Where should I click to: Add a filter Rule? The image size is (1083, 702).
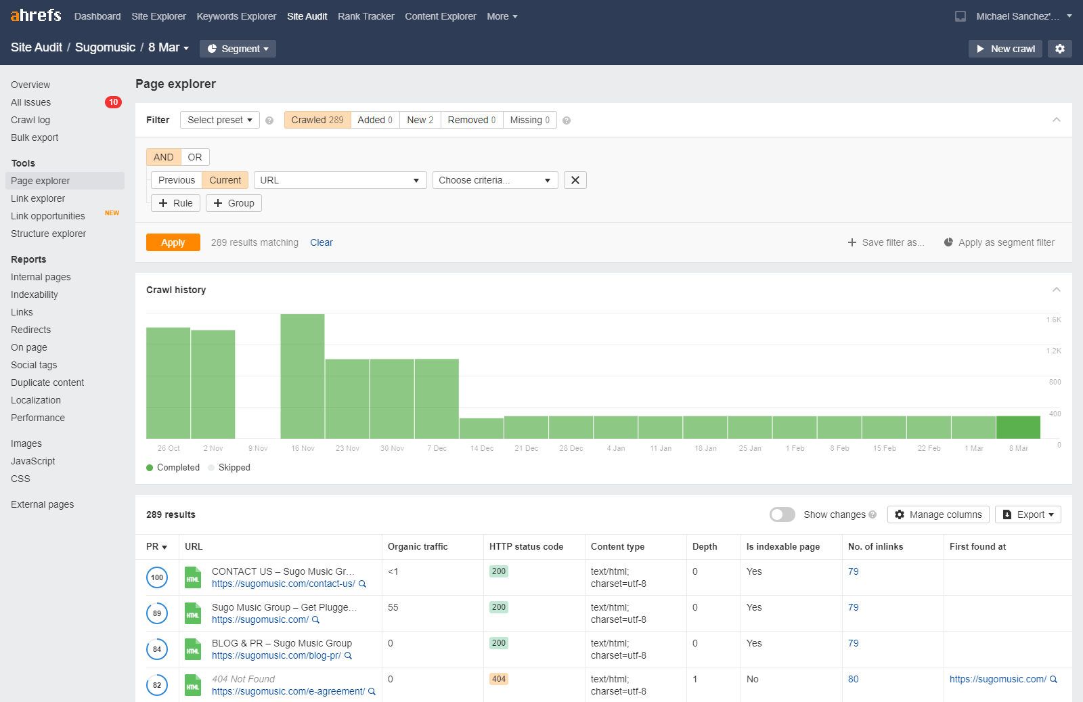pos(175,203)
